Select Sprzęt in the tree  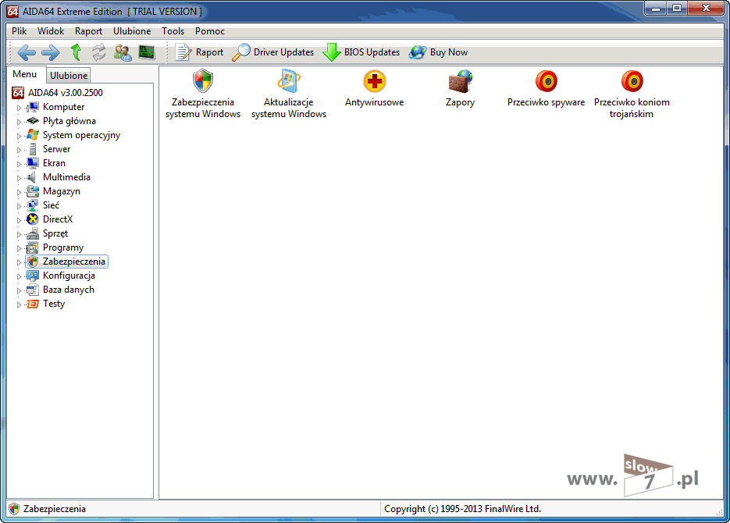point(55,233)
